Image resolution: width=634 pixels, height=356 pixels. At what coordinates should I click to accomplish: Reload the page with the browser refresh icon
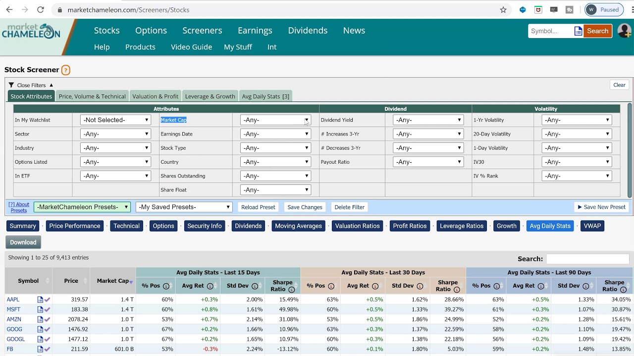[x=41, y=10]
